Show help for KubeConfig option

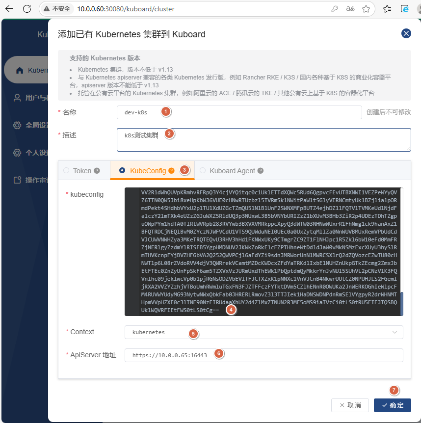pos(171,171)
